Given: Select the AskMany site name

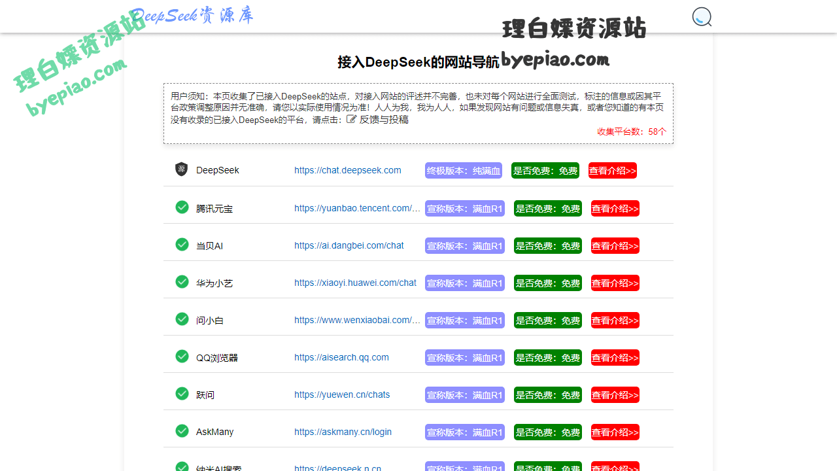Looking at the screenshot, I should tap(215, 432).
